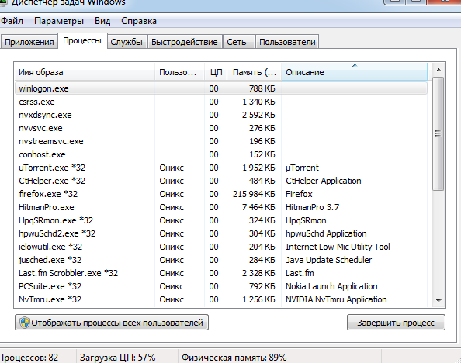This screenshot has height=363, width=461.
Task: Switch to the Приложения tab
Action: [x=29, y=42]
